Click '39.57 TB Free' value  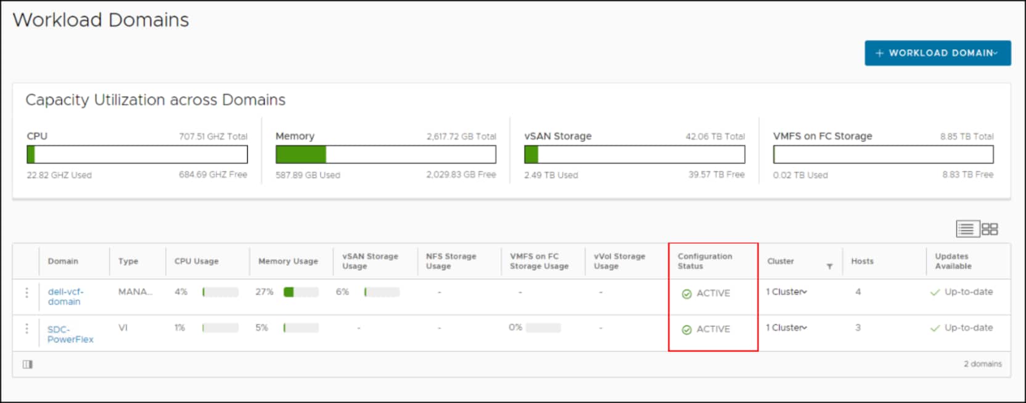pyautogui.click(x=716, y=175)
